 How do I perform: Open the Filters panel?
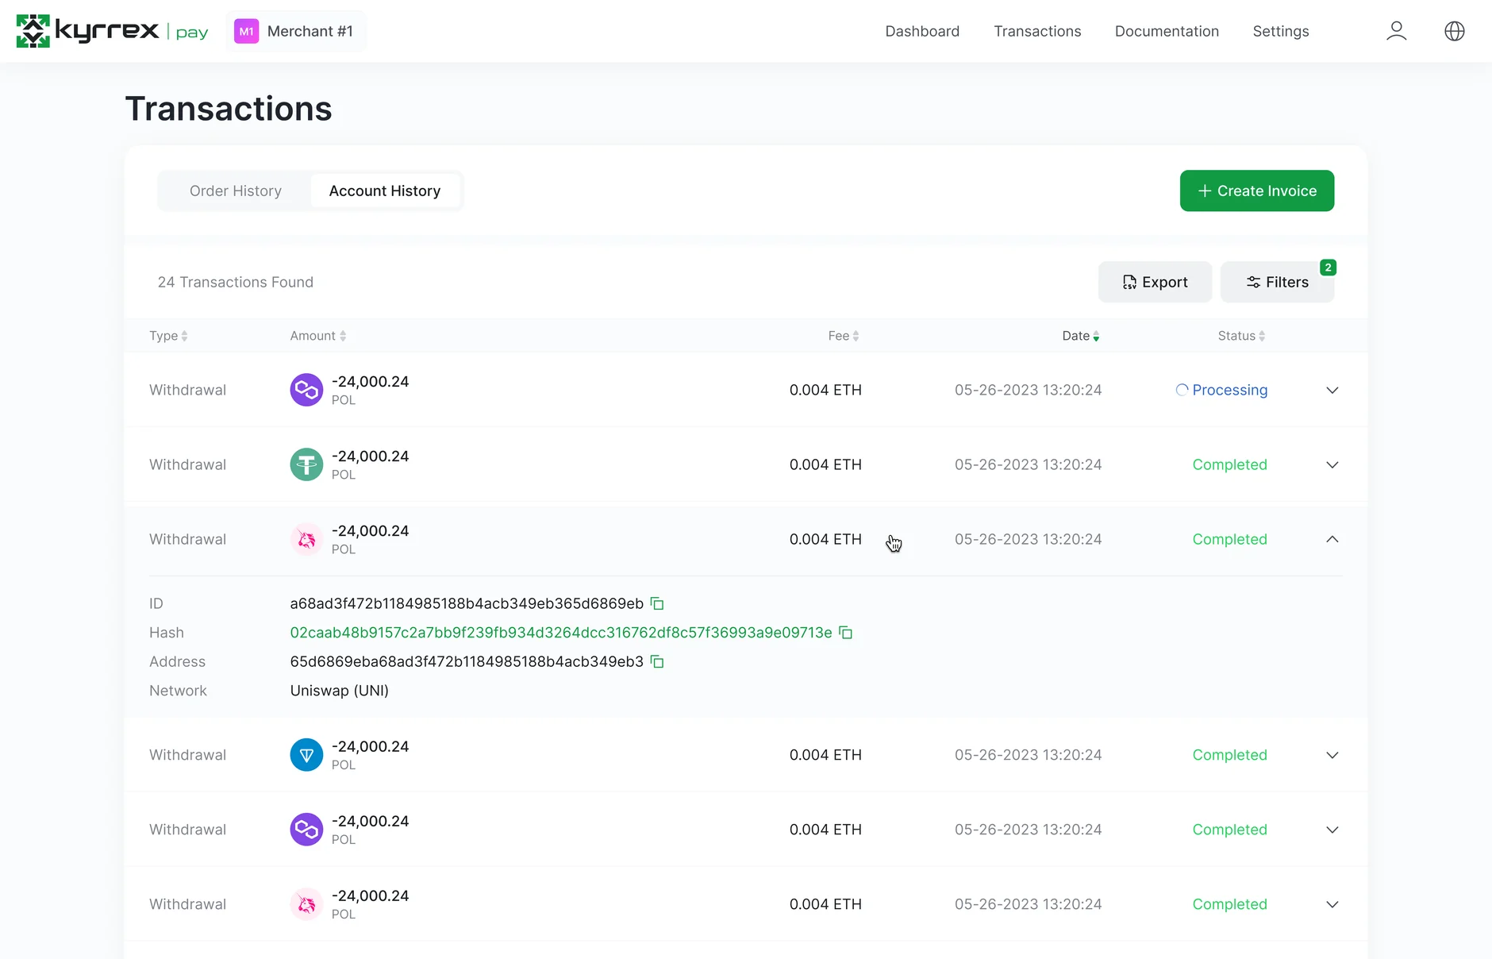pos(1277,282)
